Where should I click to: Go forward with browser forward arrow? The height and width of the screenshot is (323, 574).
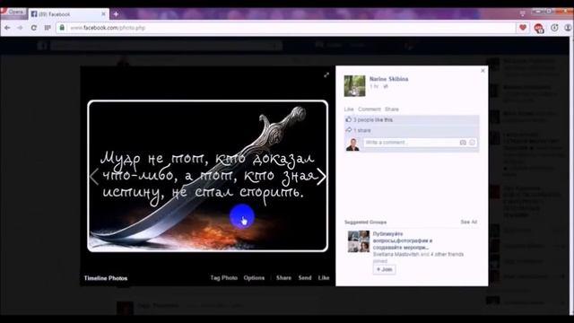click(20, 28)
